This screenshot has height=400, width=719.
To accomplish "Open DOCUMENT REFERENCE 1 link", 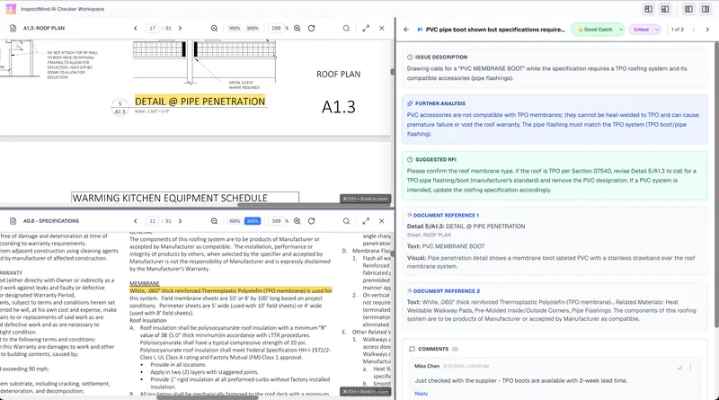I will pos(446,215).
